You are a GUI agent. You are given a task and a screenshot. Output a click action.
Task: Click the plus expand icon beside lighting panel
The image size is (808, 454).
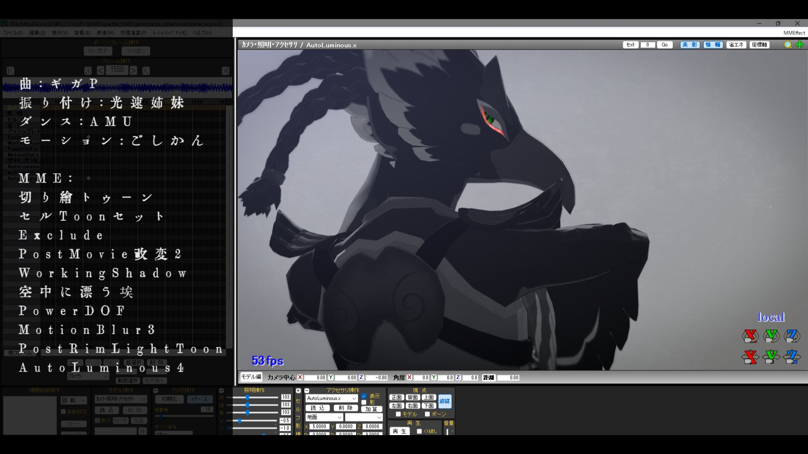[x=298, y=391]
